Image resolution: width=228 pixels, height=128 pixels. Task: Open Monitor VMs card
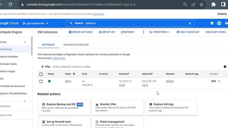click(x=118, y=107)
